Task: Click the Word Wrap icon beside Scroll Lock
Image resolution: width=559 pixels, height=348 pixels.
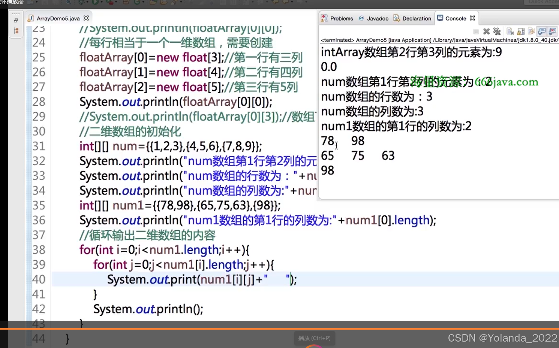Action: tap(531, 31)
